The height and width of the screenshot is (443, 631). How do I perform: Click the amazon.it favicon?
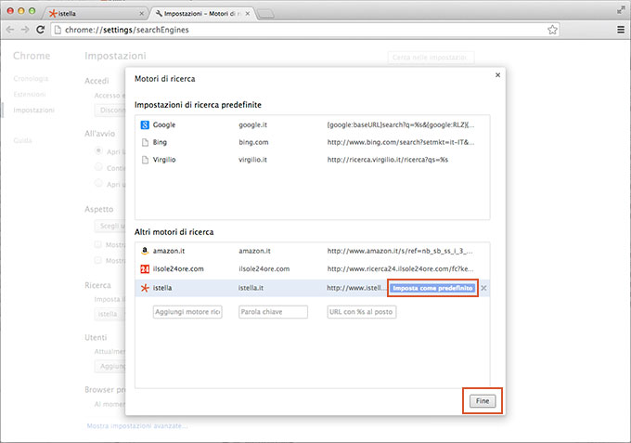tap(145, 251)
